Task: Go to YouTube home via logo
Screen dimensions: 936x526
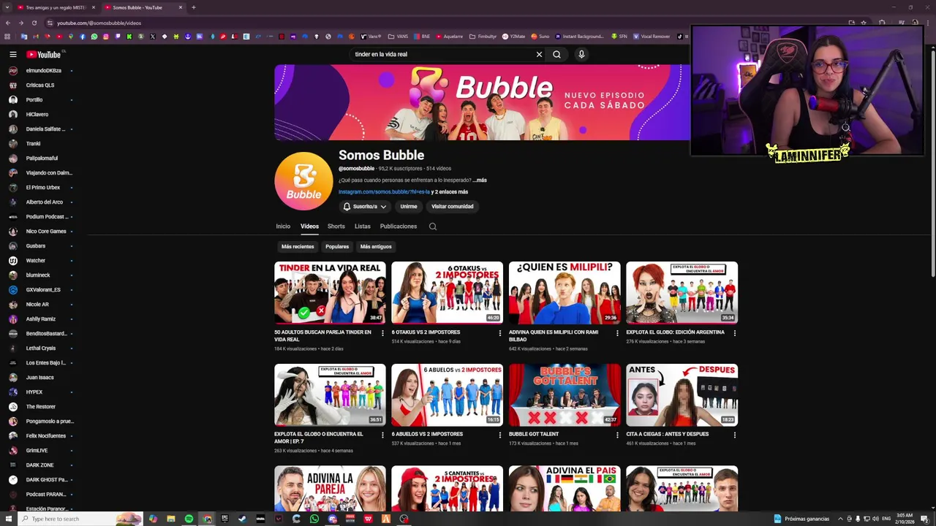Action: click(44, 54)
